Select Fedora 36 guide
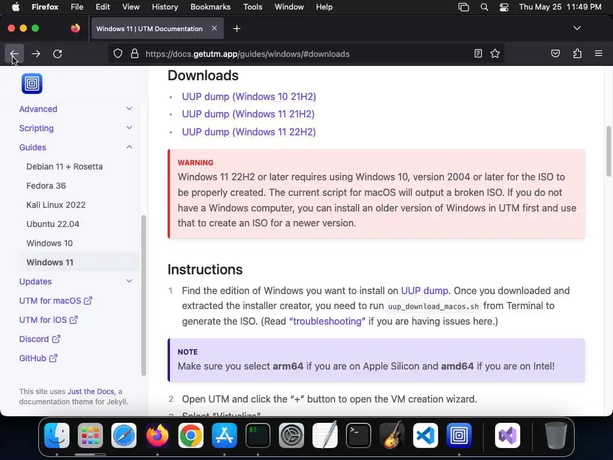 point(46,186)
